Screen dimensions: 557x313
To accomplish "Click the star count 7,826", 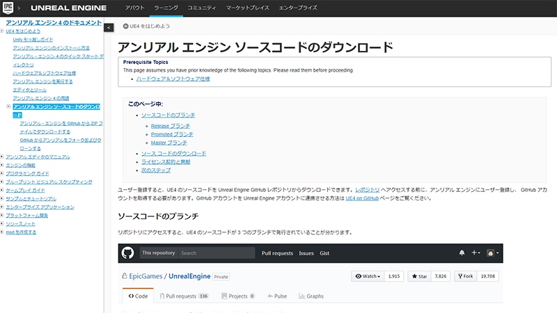I will pos(441,276).
